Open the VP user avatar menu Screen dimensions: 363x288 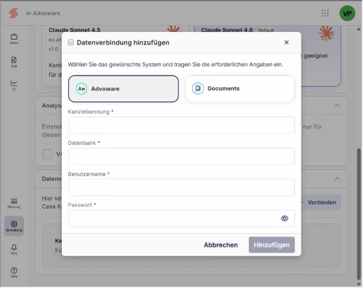pyautogui.click(x=347, y=13)
